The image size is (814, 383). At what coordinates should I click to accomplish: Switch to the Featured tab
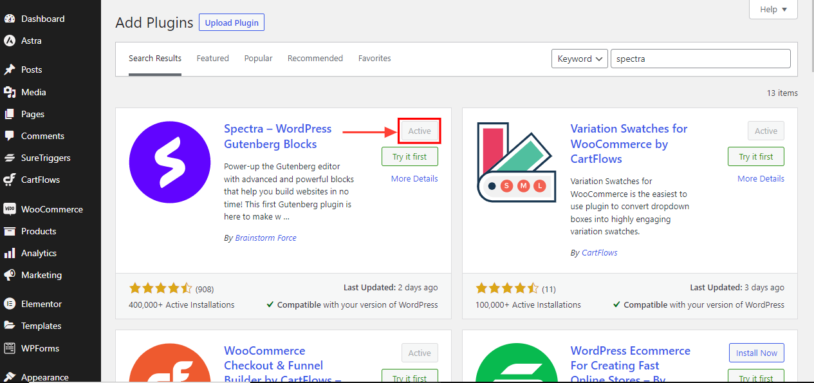[x=212, y=59]
